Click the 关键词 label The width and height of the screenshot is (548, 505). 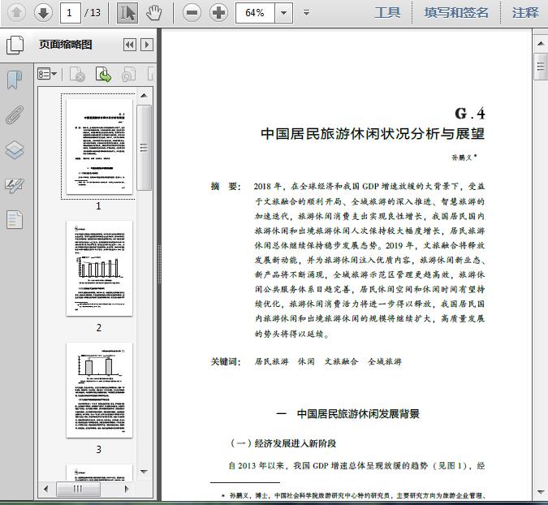226,361
